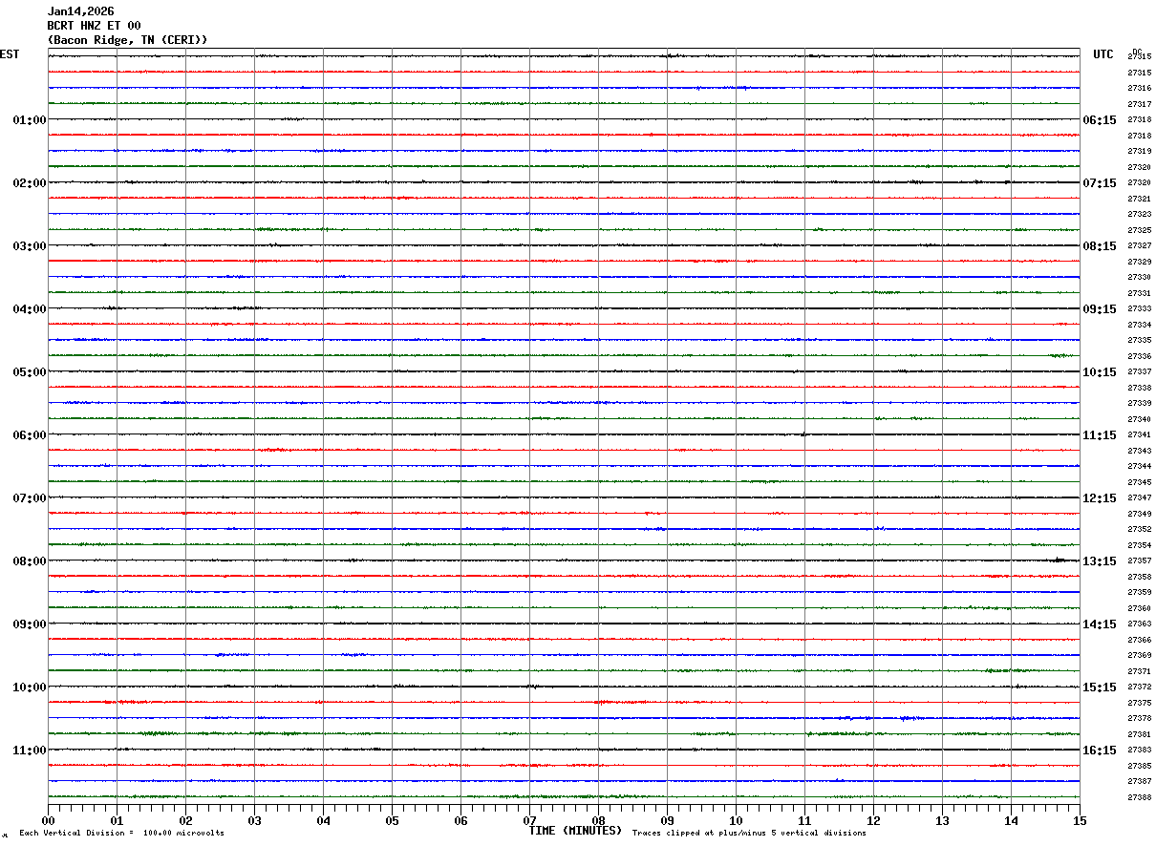This screenshot has width=1156, height=846.
Task: Select the DC offset value 27340
Action: pos(1139,419)
